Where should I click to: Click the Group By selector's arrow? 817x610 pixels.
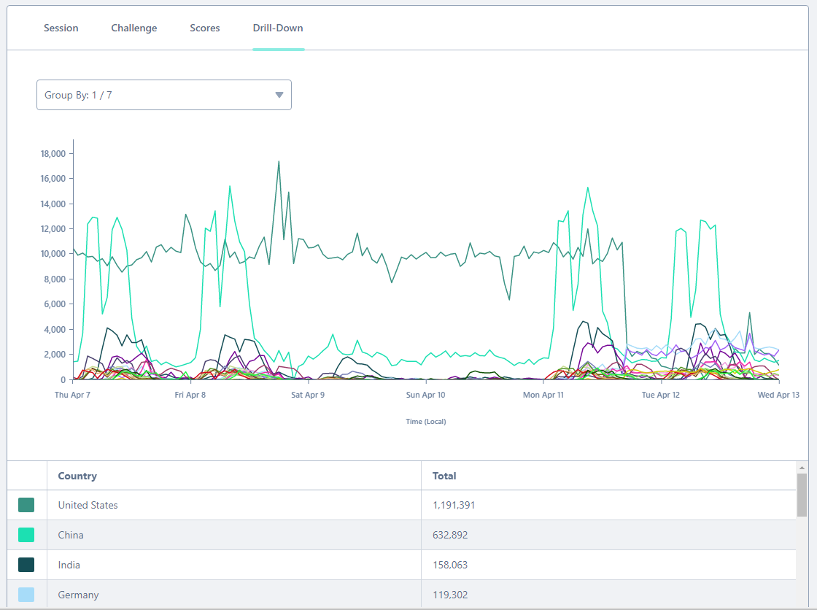pos(279,95)
